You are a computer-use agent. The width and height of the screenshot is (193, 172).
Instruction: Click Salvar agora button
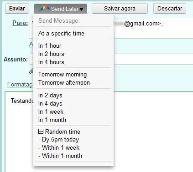(120, 9)
